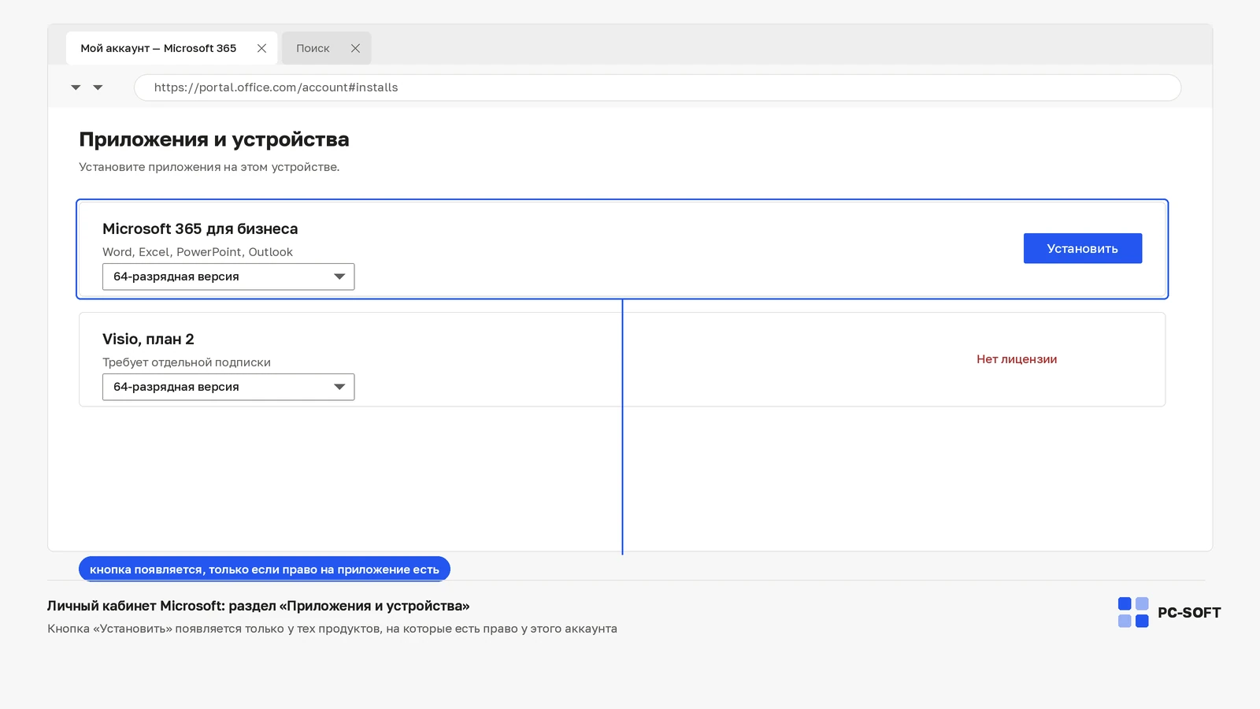Click the blue «Установить» button
The height and width of the screenshot is (709, 1260).
[x=1083, y=248]
